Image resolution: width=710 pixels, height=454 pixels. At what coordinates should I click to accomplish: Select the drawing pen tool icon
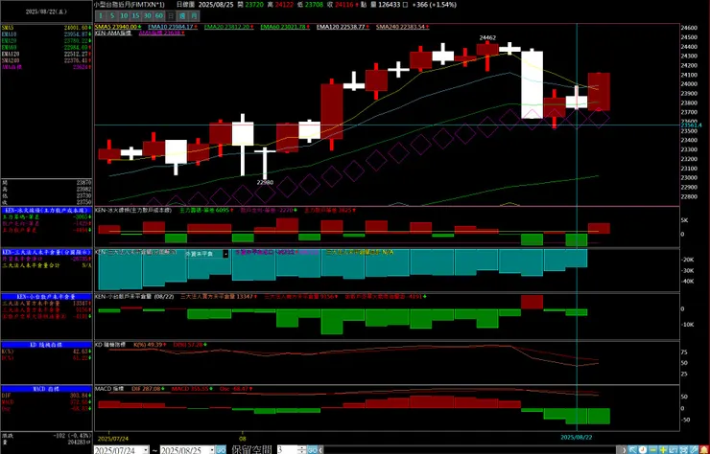(x=694, y=449)
